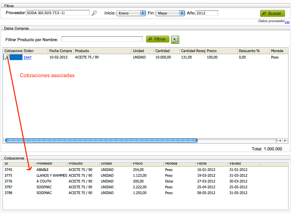
Task: Click the right arrow of the horizontal scrollbar
Action: tap(285, 140)
